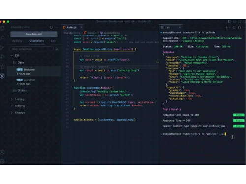Toggle the bottom panel layout

pyautogui.click(x=235, y=21)
